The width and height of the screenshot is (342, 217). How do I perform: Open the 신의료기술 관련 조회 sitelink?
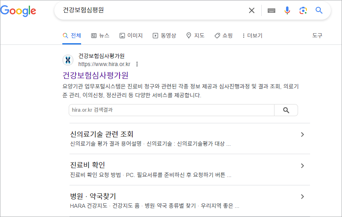click(101, 134)
